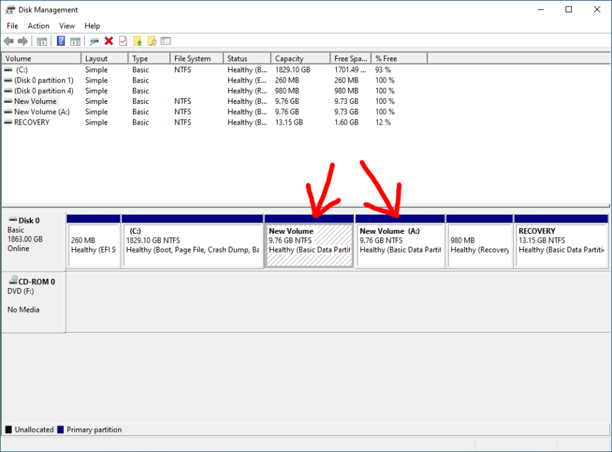Image resolution: width=612 pixels, height=452 pixels.
Task: Click the disk viewer icon beside the Help icon
Action: click(93, 41)
